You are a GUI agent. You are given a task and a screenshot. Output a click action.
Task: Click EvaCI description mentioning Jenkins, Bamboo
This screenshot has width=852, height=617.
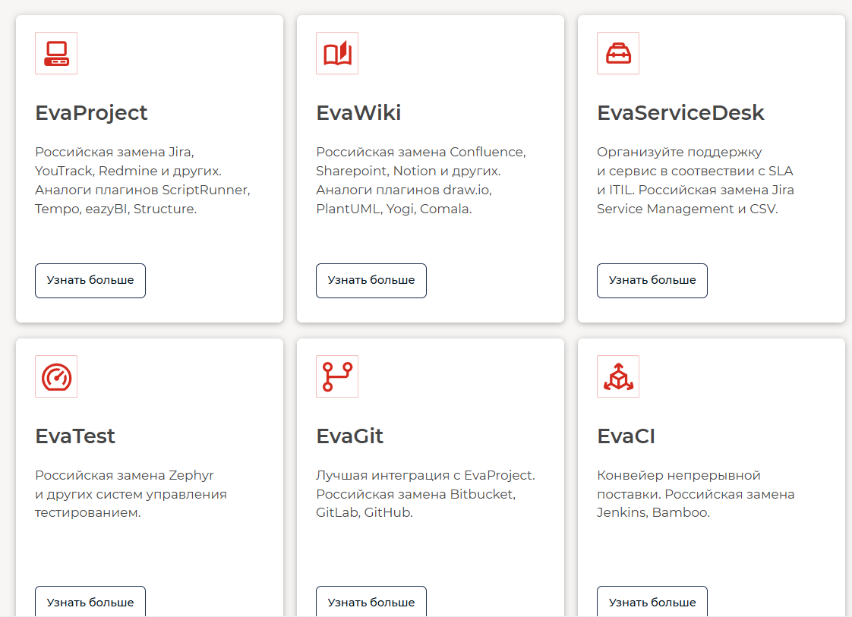(695, 494)
